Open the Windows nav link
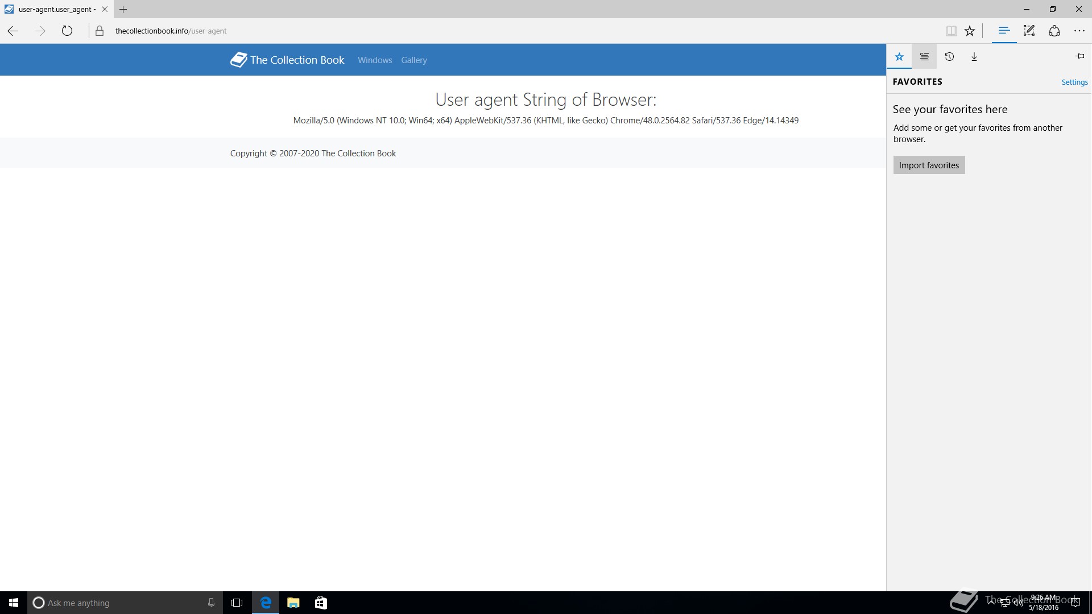The width and height of the screenshot is (1092, 614). pos(375,60)
